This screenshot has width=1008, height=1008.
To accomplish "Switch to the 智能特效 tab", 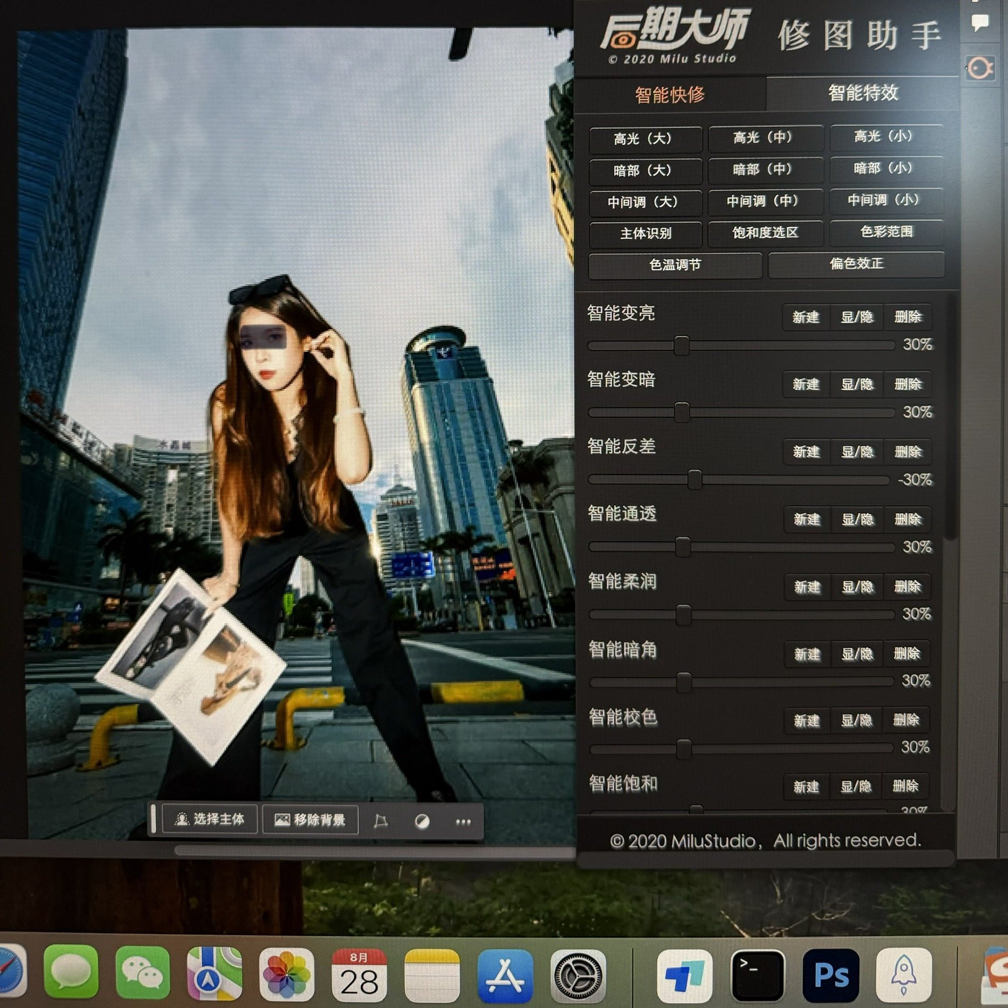I will pyautogui.click(x=863, y=93).
